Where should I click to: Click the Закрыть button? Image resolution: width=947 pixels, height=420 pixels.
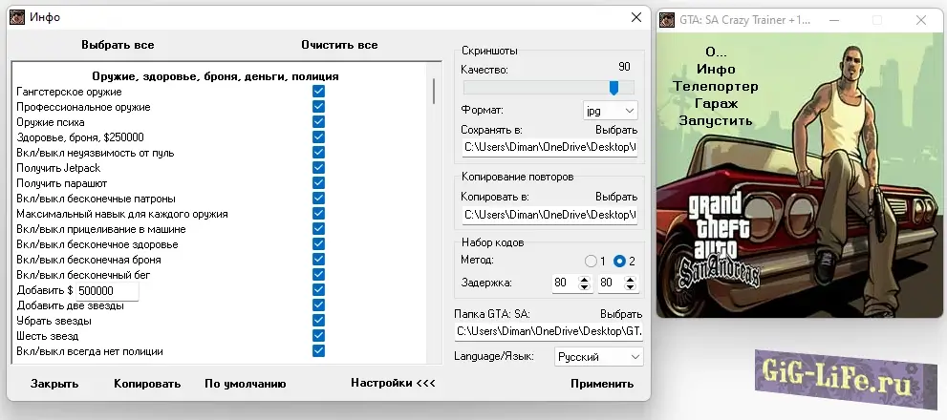(x=54, y=384)
